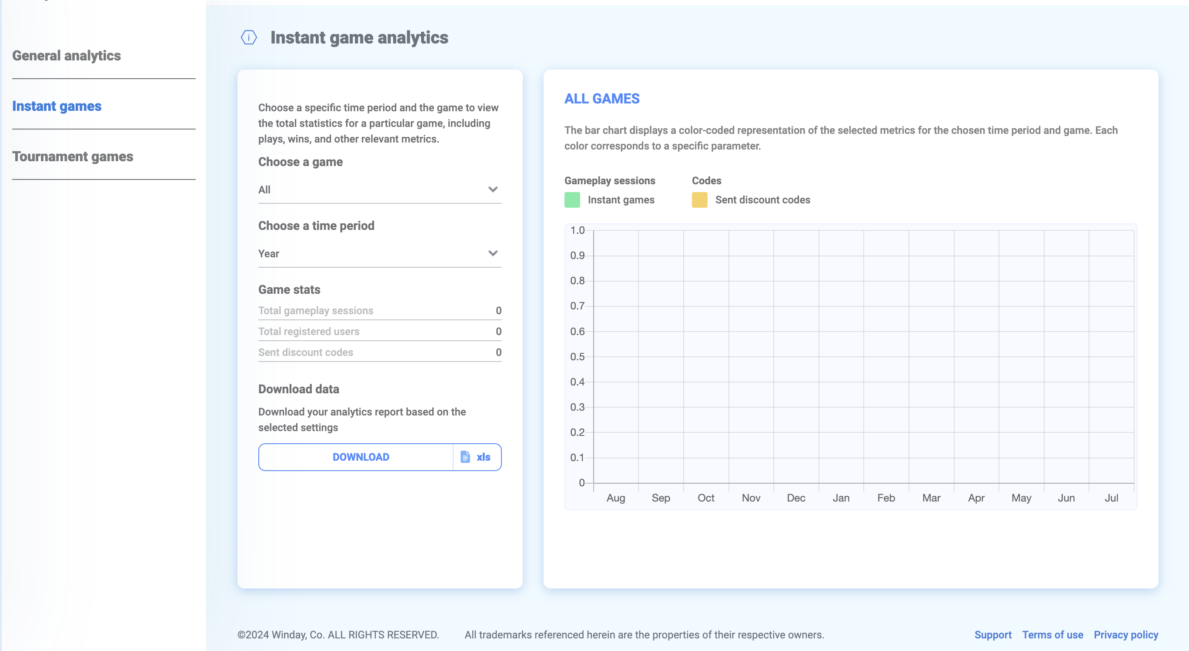Go to Tournament games section

pos(73,157)
